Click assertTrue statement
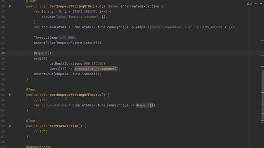The height and width of the screenshot is (148, 264). pyautogui.click(x=67, y=74)
